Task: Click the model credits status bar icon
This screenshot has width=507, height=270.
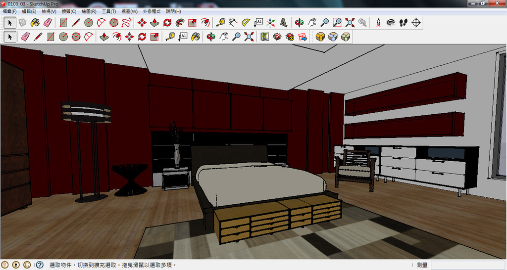Action: tap(16, 265)
